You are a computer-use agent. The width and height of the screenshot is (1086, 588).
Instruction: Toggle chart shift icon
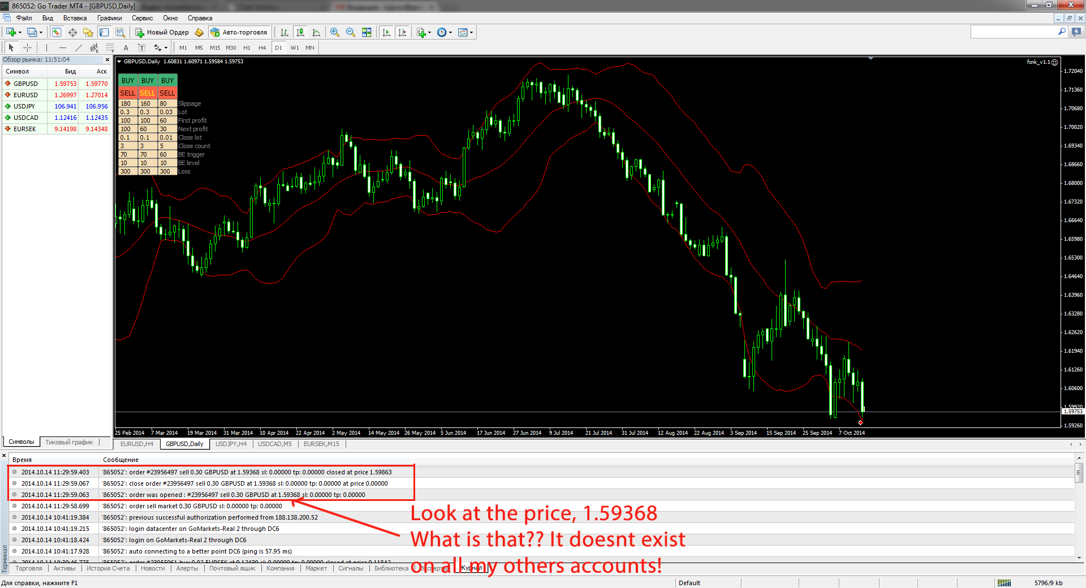[402, 32]
